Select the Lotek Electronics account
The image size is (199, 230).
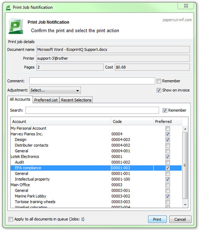pyautogui.click(x=96, y=156)
